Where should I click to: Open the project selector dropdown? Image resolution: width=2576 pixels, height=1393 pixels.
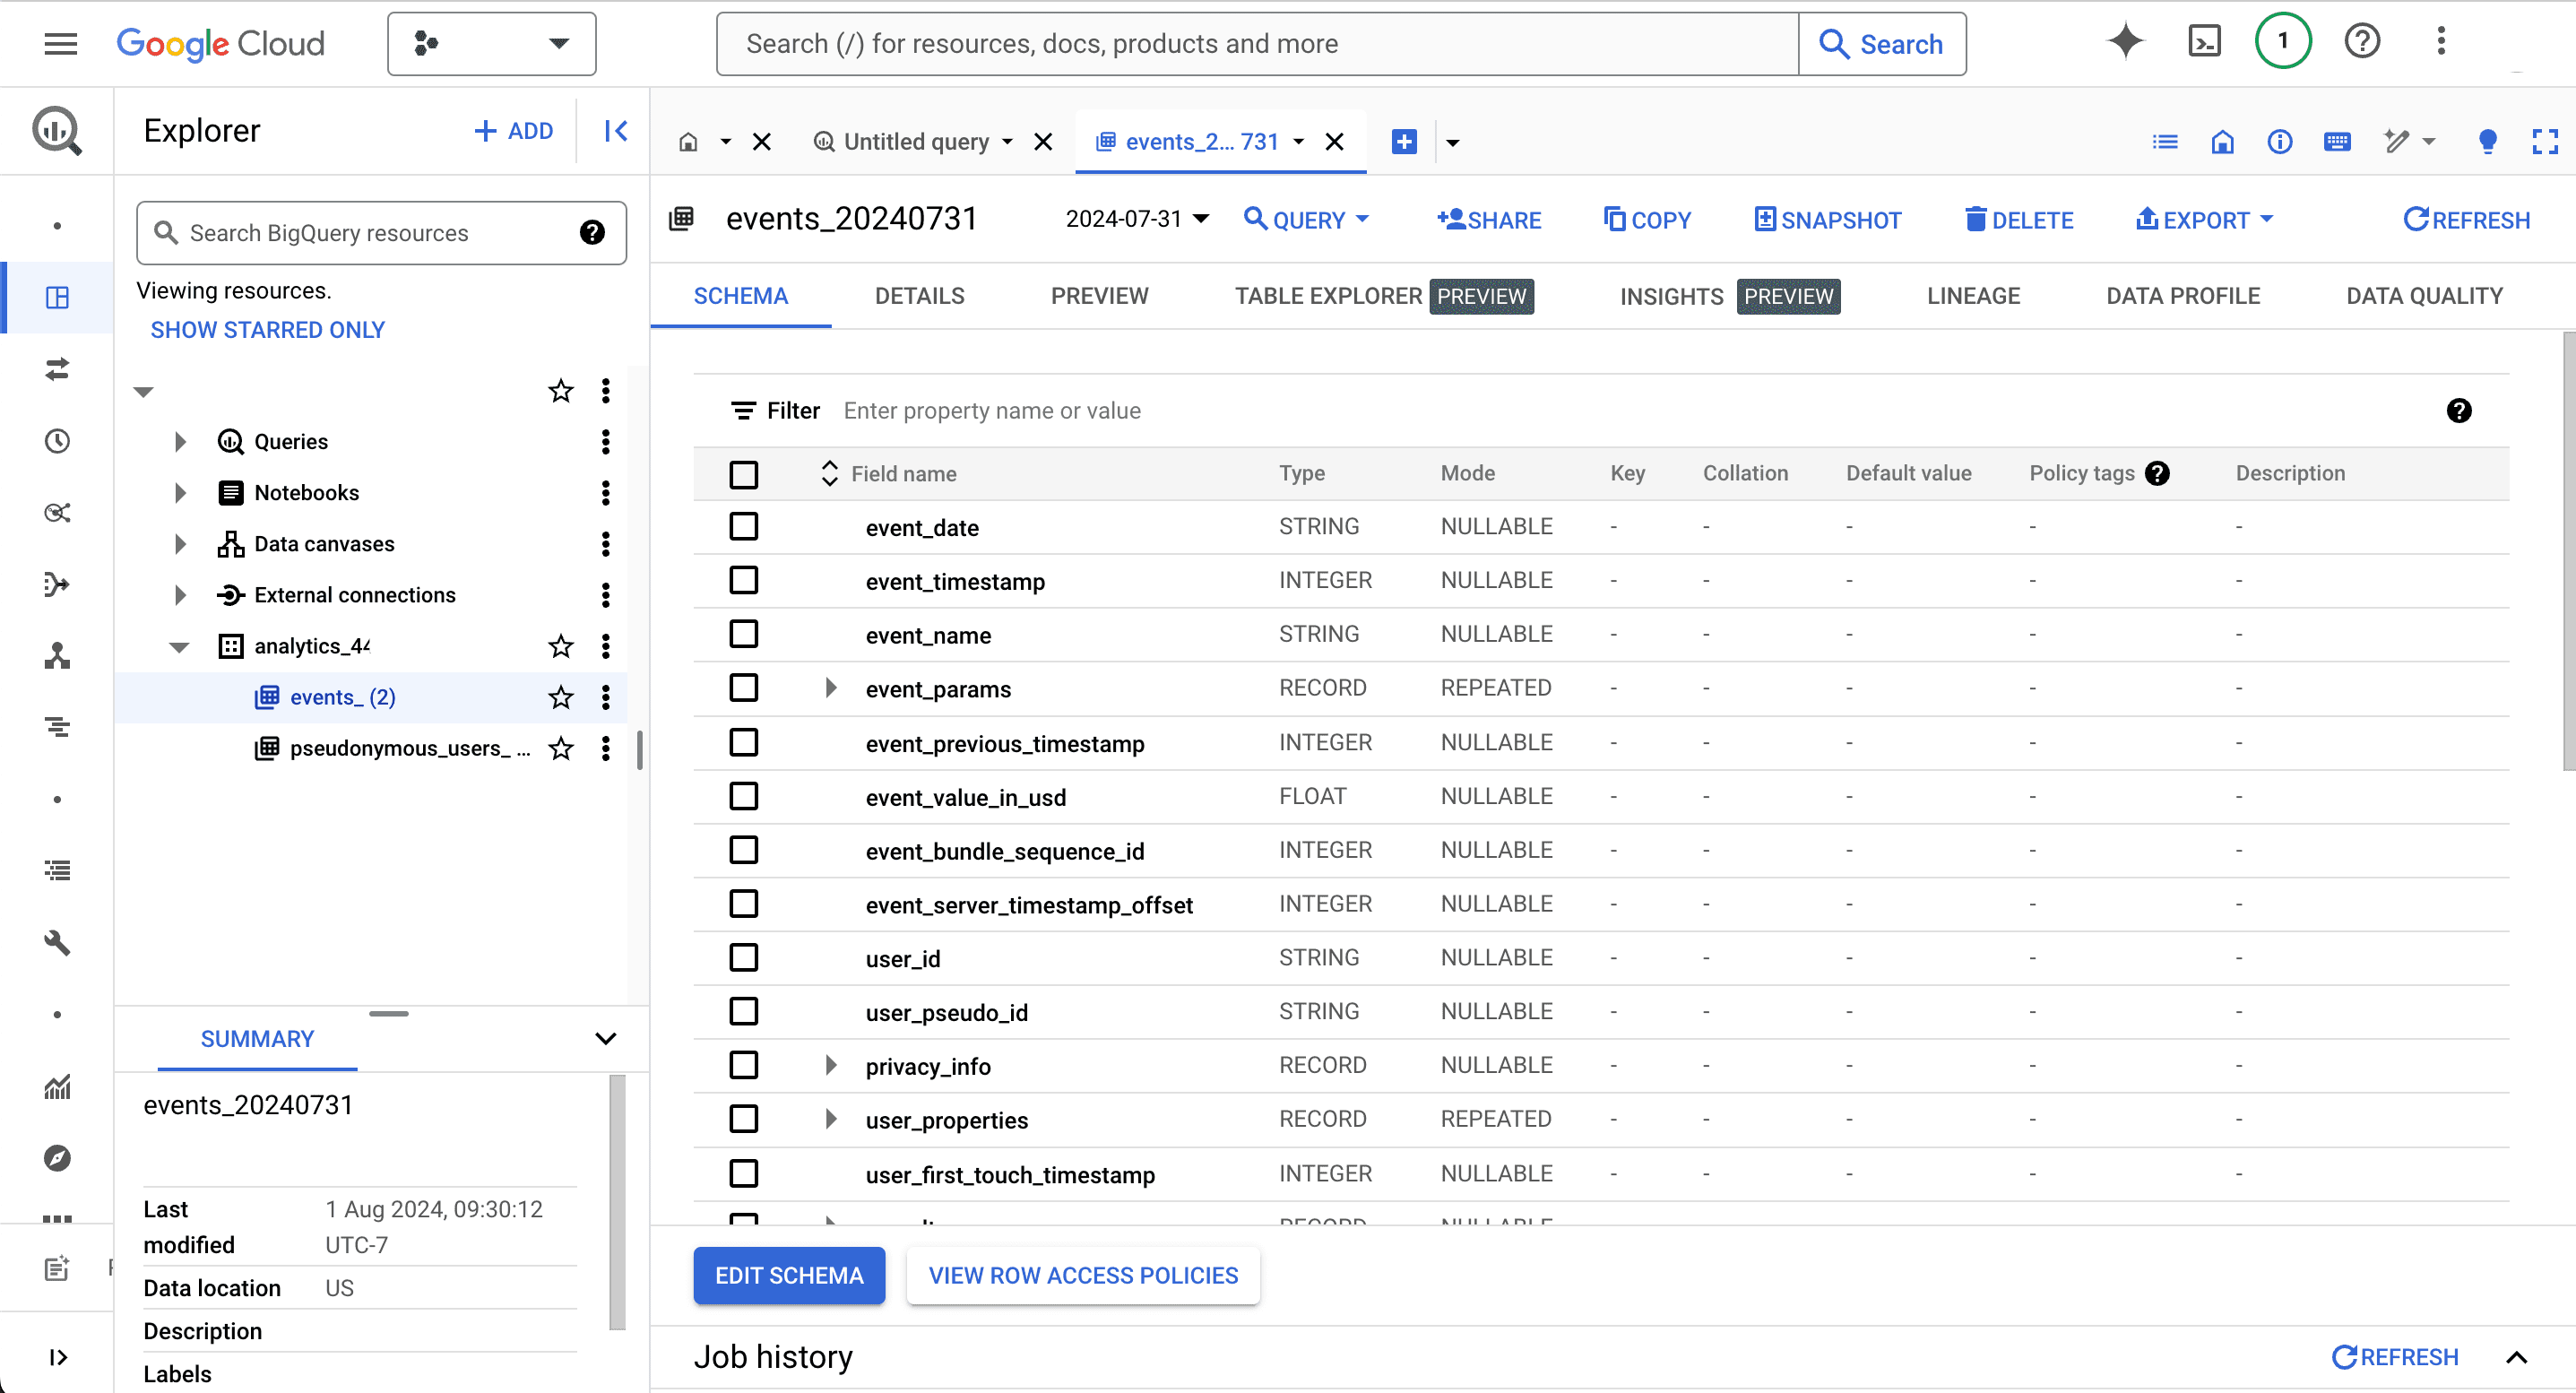pos(492,43)
